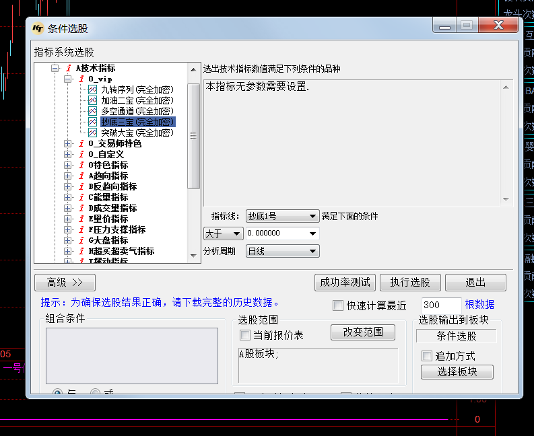This screenshot has height=436, width=534.
Task: Open the 大于 comparison dropdown
Action: pyautogui.click(x=223, y=233)
